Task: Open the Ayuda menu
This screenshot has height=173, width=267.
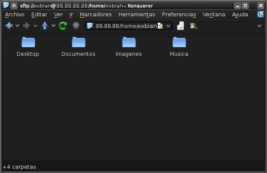Action: click(x=240, y=15)
